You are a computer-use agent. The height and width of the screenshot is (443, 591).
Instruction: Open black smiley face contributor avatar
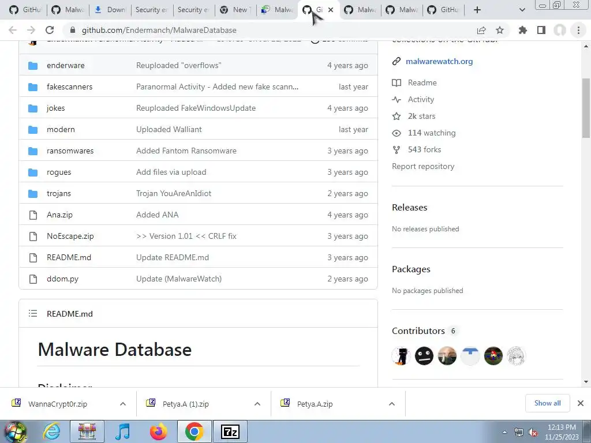[x=424, y=356]
